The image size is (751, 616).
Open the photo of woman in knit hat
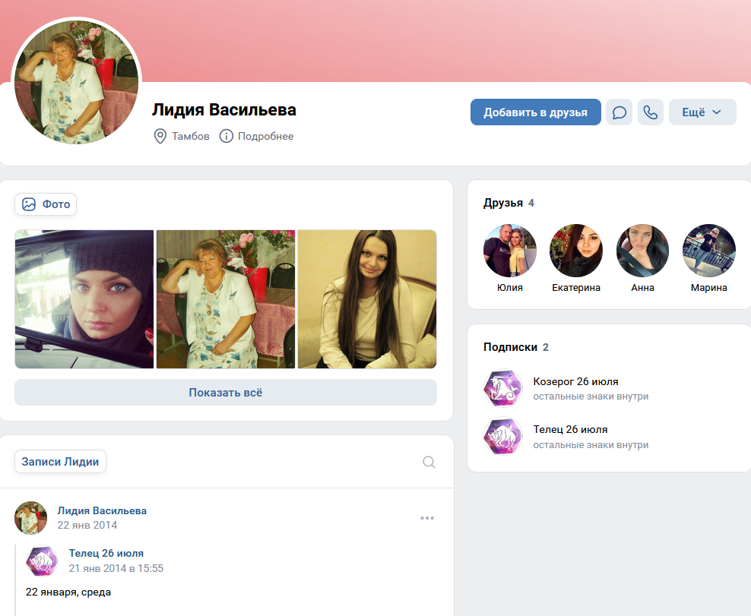pos(84,299)
